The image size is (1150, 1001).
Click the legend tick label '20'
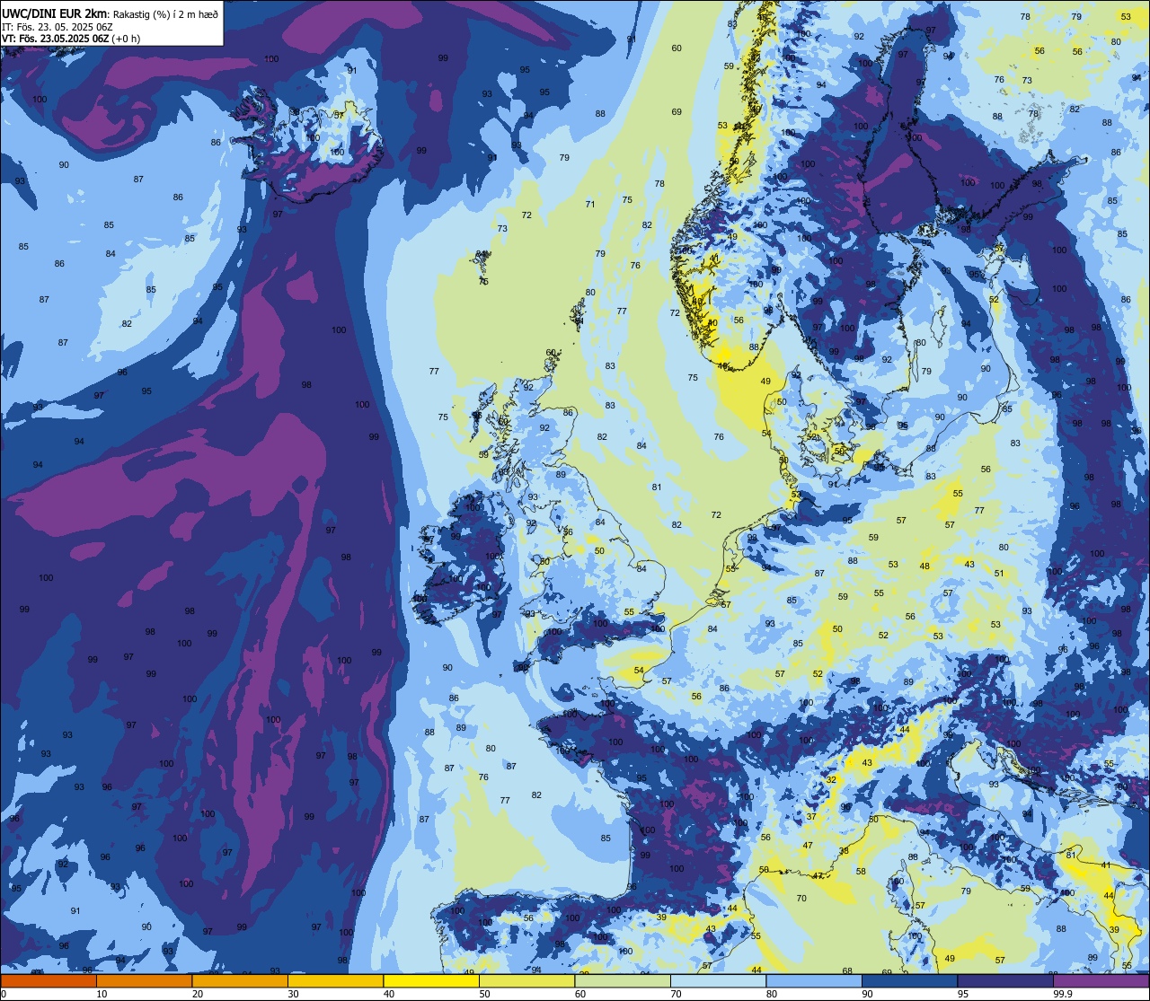pyautogui.click(x=198, y=994)
